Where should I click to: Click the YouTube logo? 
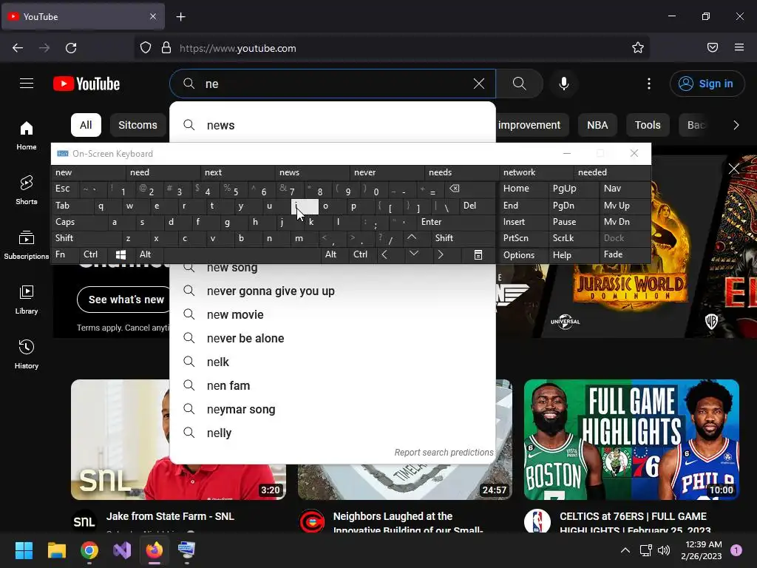[x=86, y=84]
